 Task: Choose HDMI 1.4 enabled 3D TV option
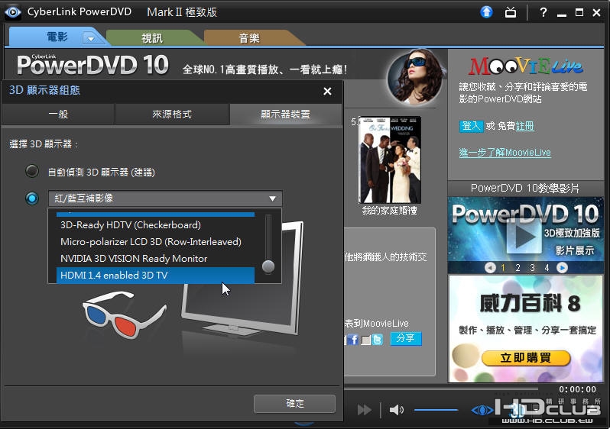pyautogui.click(x=156, y=275)
